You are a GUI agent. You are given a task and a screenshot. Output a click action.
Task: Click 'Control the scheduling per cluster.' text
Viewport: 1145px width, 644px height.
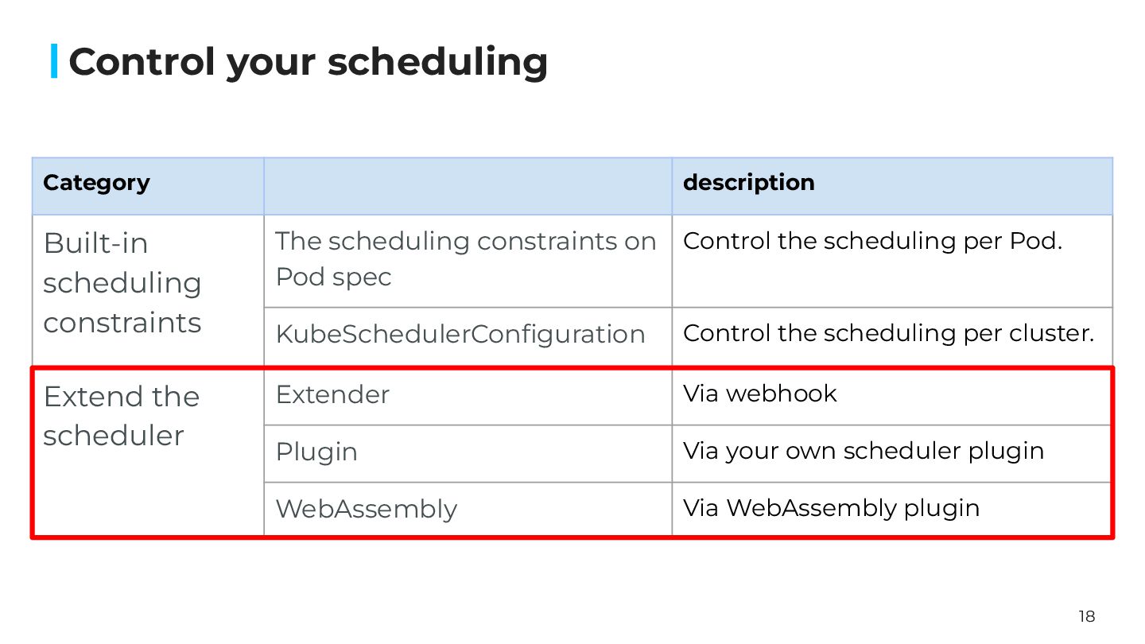(888, 333)
